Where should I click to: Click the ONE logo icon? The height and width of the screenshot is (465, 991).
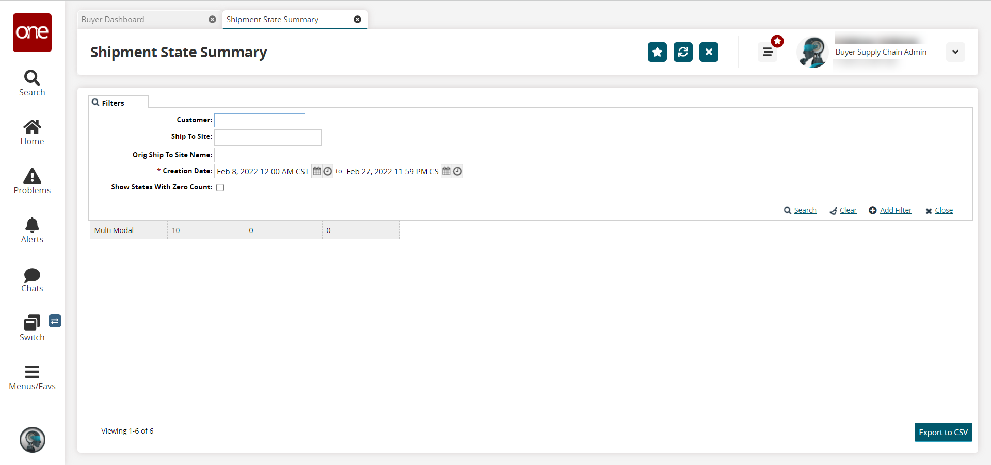pos(32,32)
